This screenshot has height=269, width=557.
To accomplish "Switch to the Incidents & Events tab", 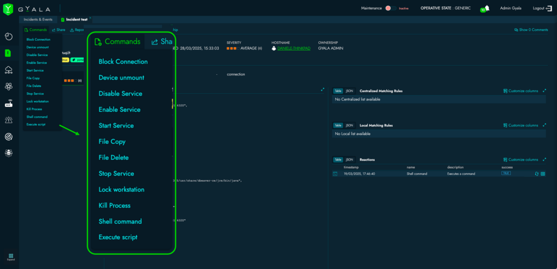I will pyautogui.click(x=38, y=20).
